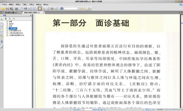Image resolution: width=183 pixels, height=111 pixels.
Task: Select the arrow Select tool
Action: tap(44, 9)
